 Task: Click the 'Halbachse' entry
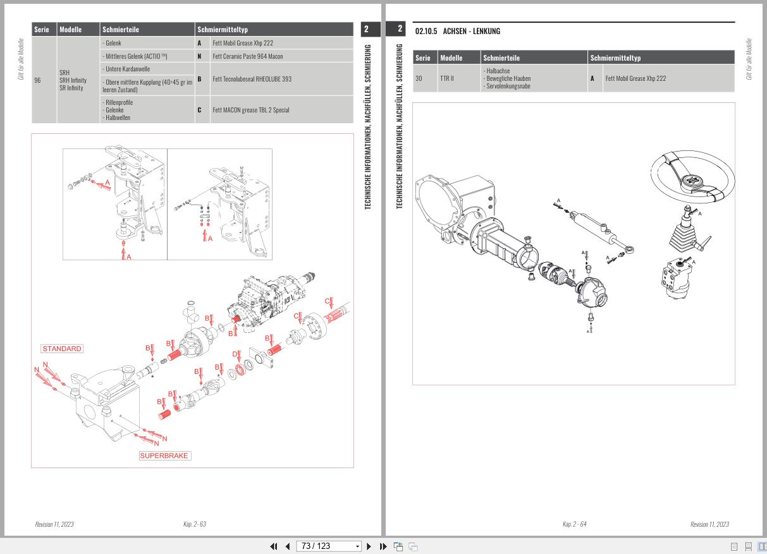click(x=496, y=71)
